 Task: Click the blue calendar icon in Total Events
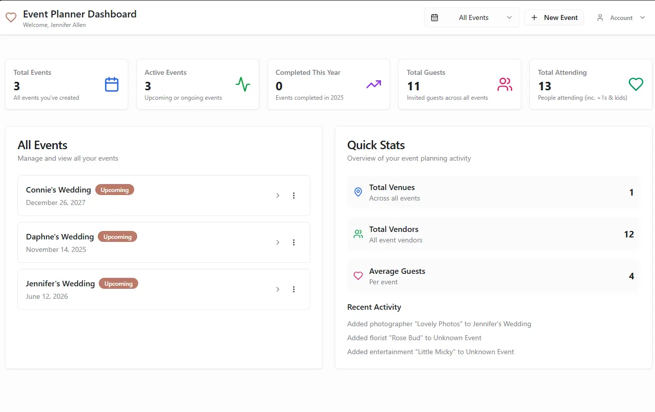point(112,84)
